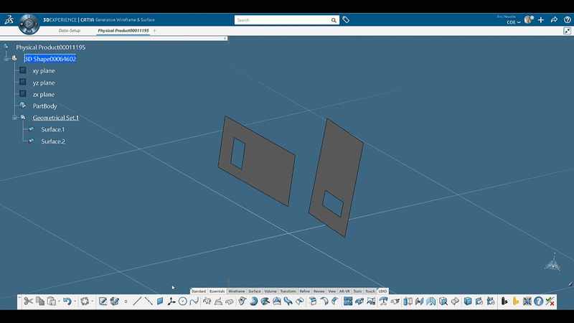The image size is (574, 323).
Task: Click the search magnifier button
Action: (334, 20)
